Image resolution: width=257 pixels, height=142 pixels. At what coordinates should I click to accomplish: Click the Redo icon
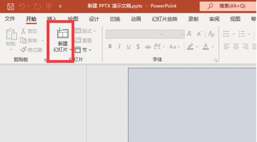pos(37,7)
